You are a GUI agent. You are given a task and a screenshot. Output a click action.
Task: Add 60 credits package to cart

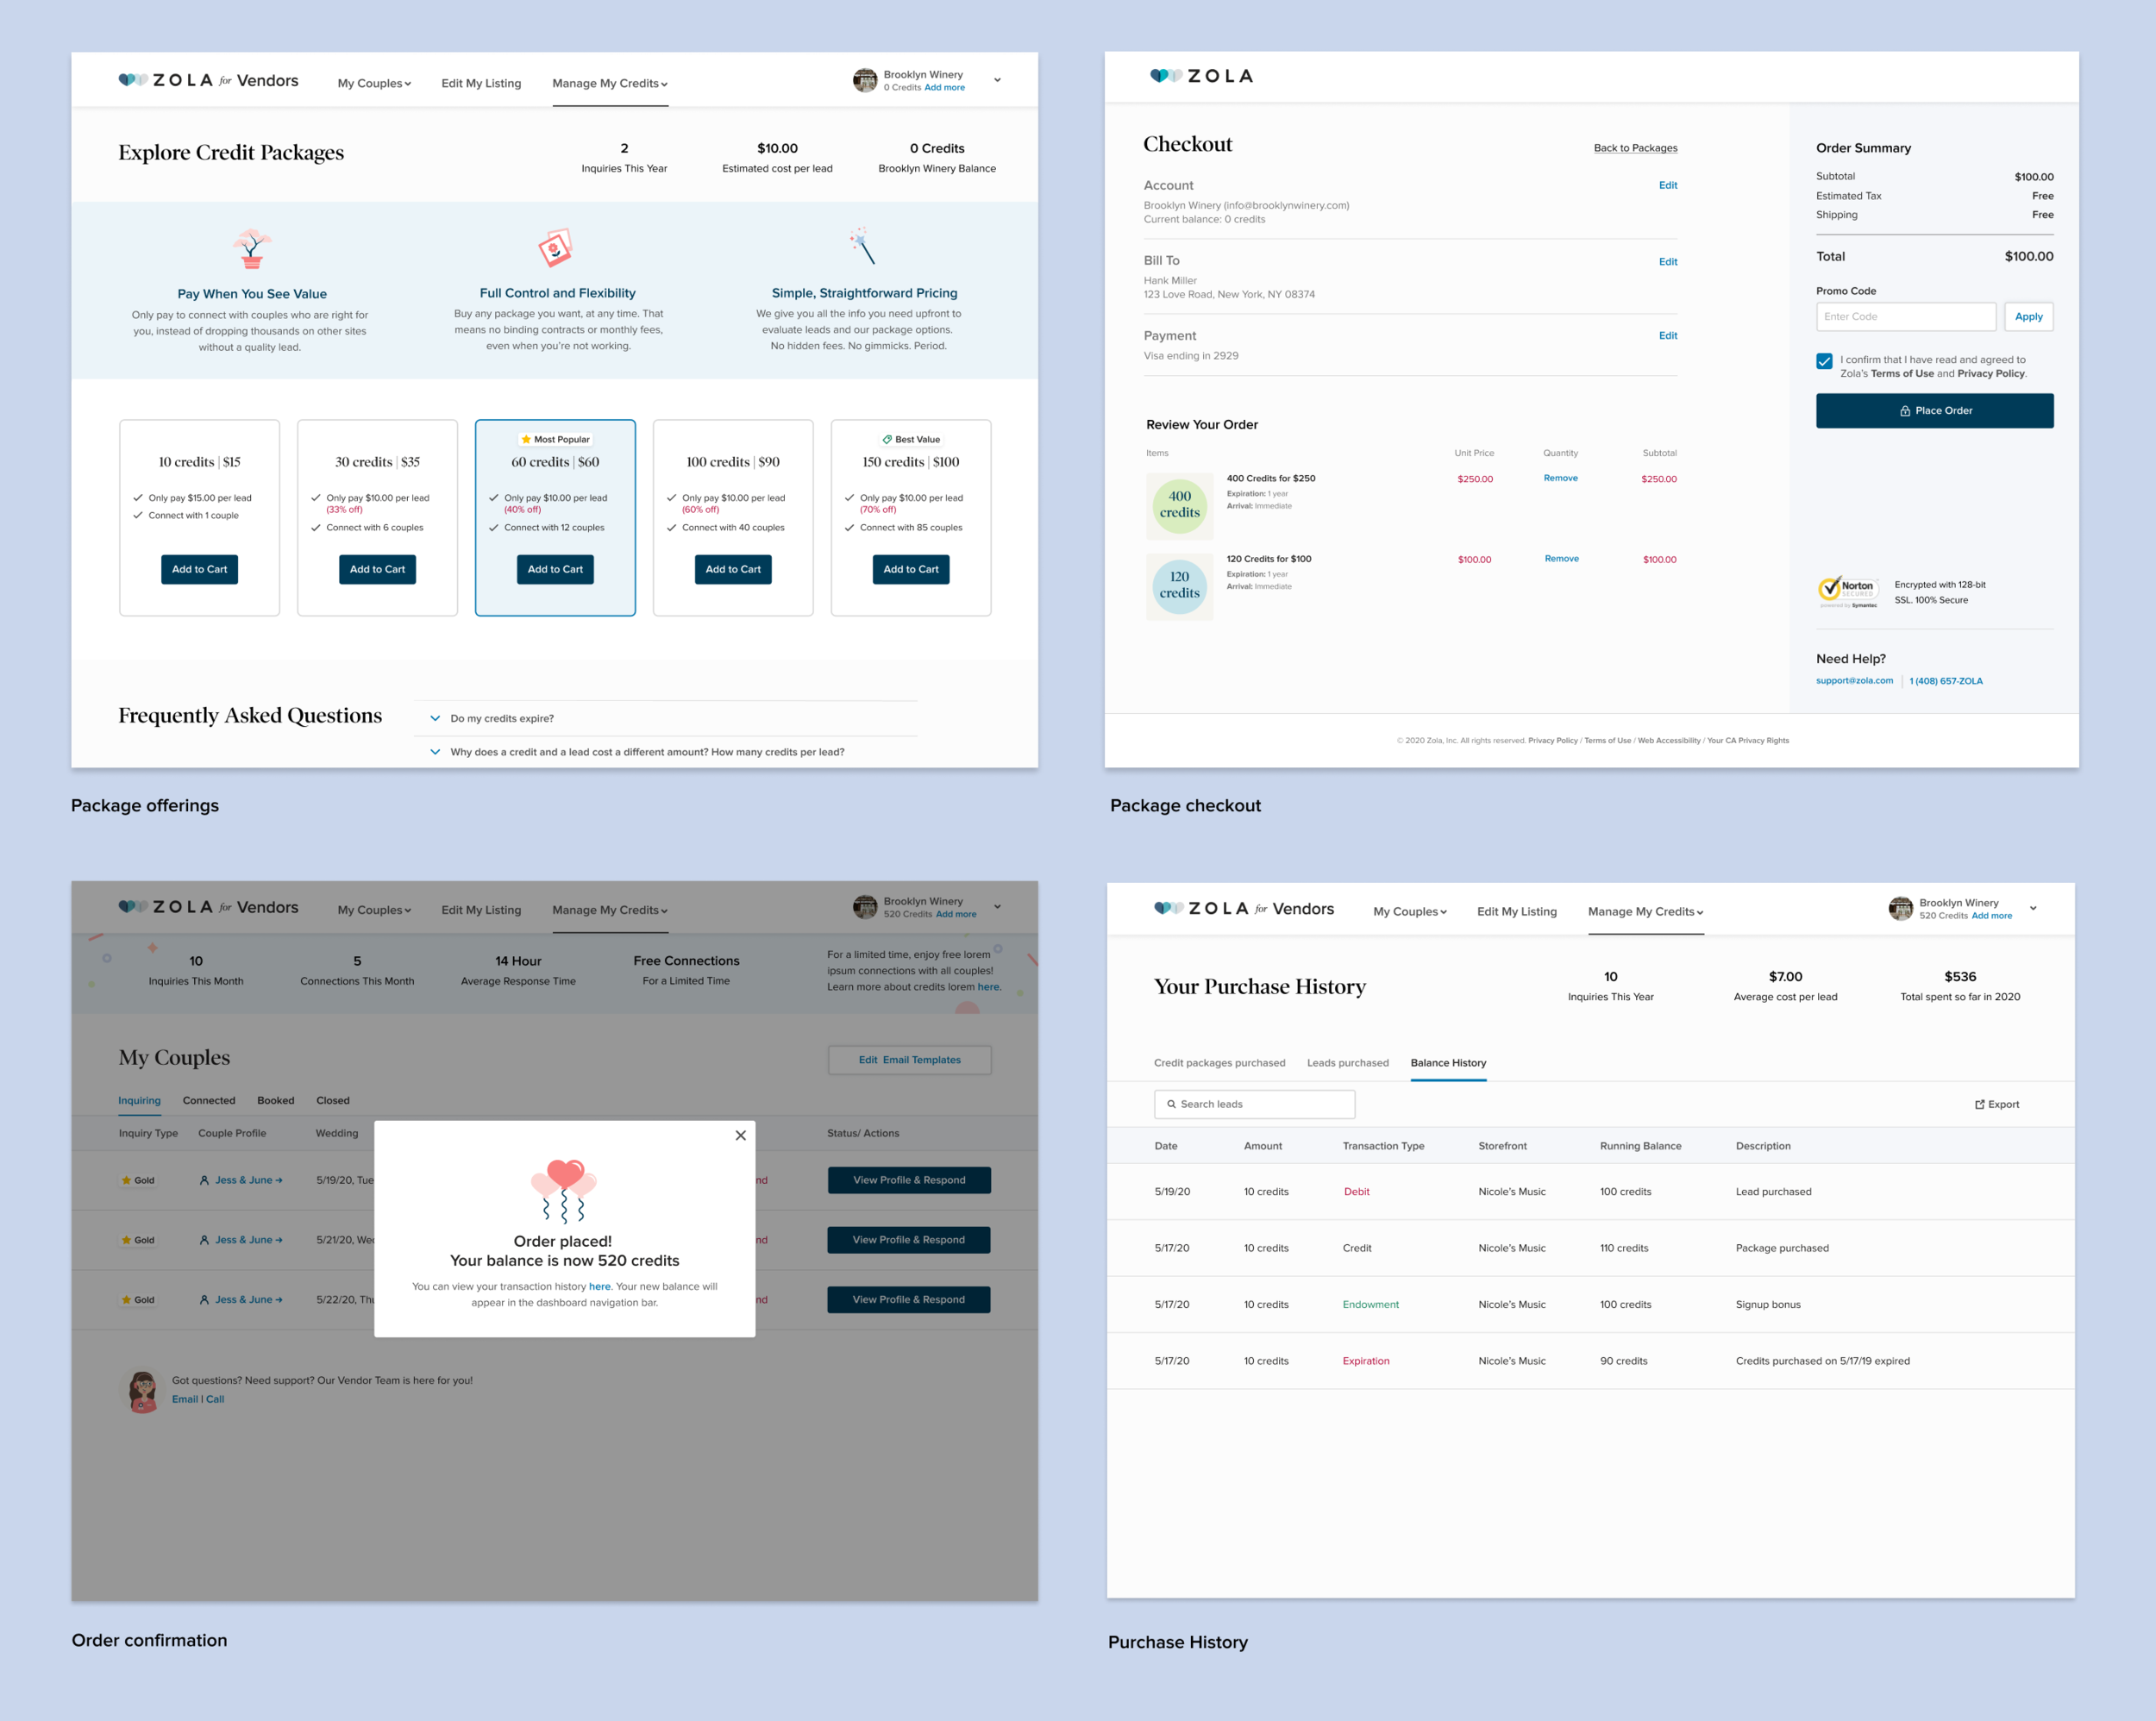click(555, 569)
